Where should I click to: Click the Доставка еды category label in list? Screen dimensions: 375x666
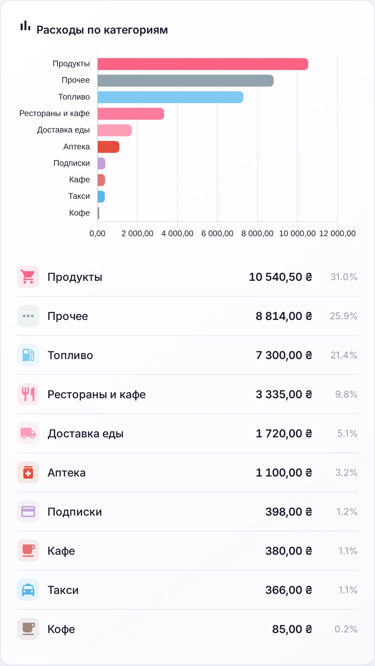pos(86,434)
